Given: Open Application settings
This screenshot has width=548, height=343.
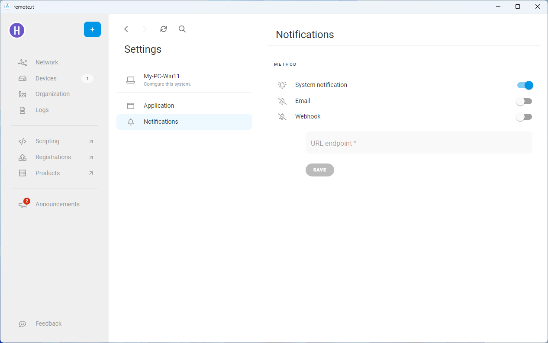Looking at the screenshot, I should [184, 106].
